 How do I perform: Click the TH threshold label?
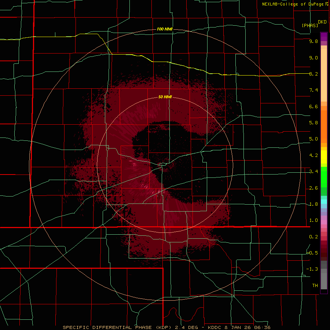315,286
